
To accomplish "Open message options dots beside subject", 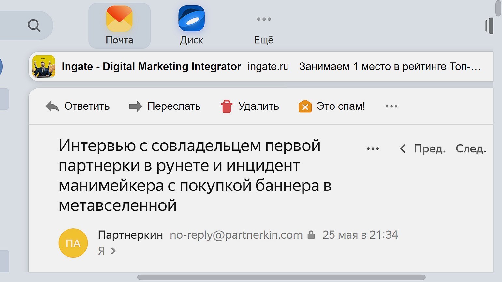I will coord(373,149).
